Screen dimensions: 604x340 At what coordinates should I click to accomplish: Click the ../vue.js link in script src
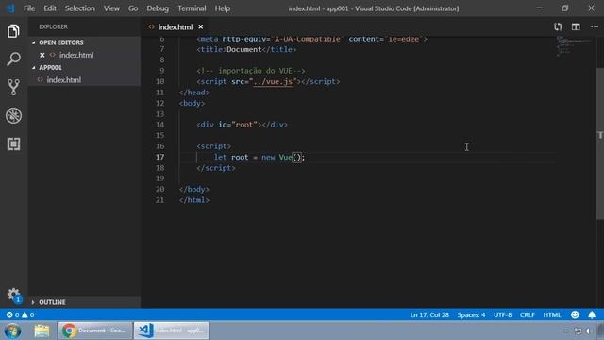tap(273, 82)
